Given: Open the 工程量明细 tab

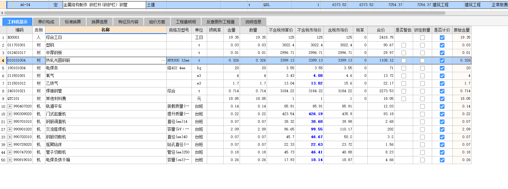Looking at the screenshot, I should [x=186, y=22].
